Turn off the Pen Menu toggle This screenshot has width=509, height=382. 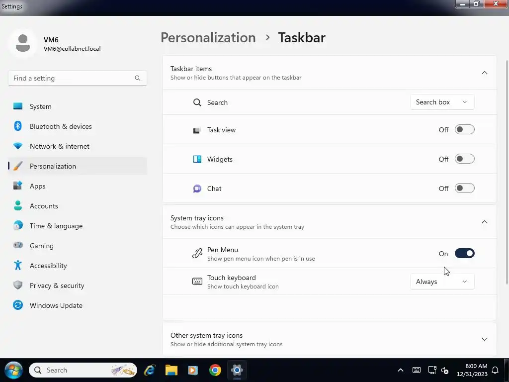[x=465, y=253]
